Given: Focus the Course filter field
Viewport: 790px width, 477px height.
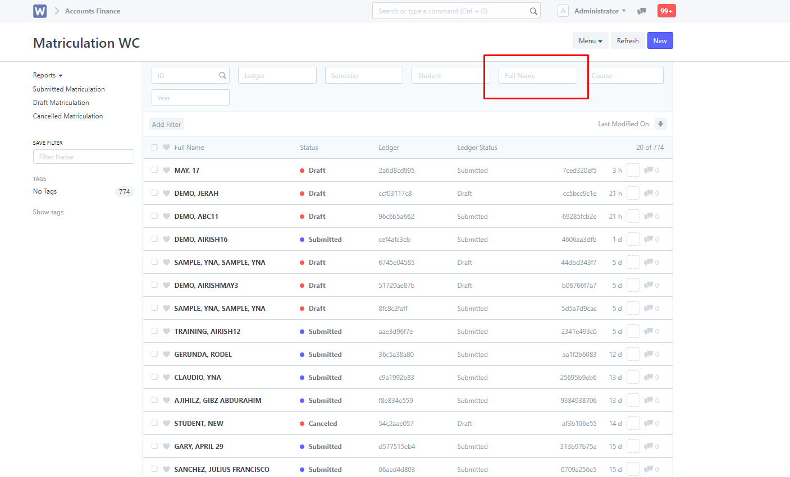Looking at the screenshot, I should tap(624, 75).
